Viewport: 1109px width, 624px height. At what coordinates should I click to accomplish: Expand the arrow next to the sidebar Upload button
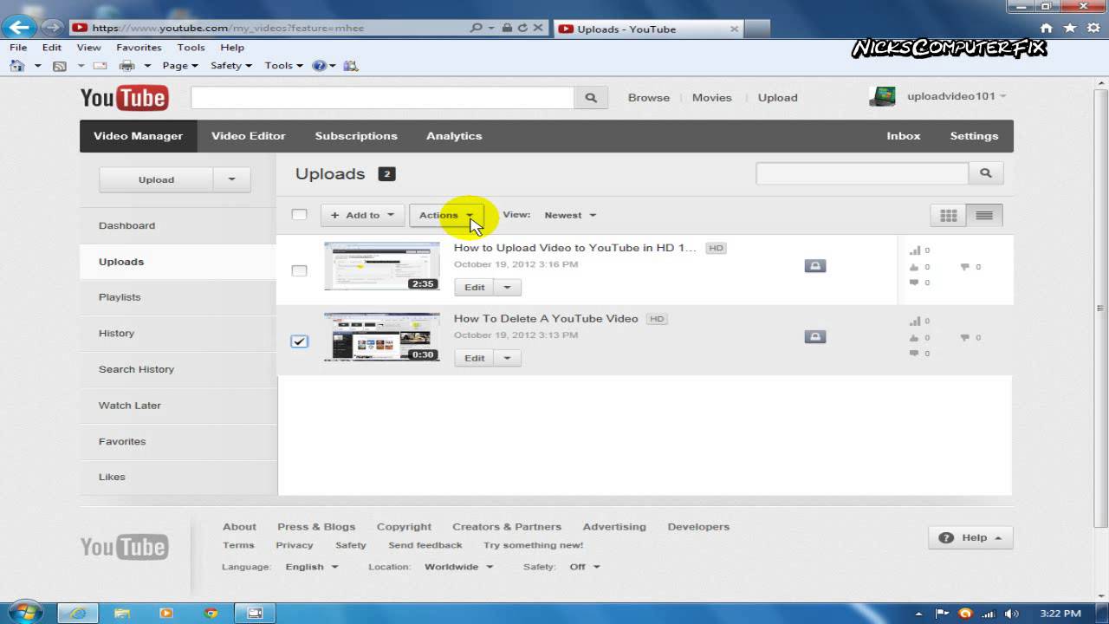tap(231, 179)
